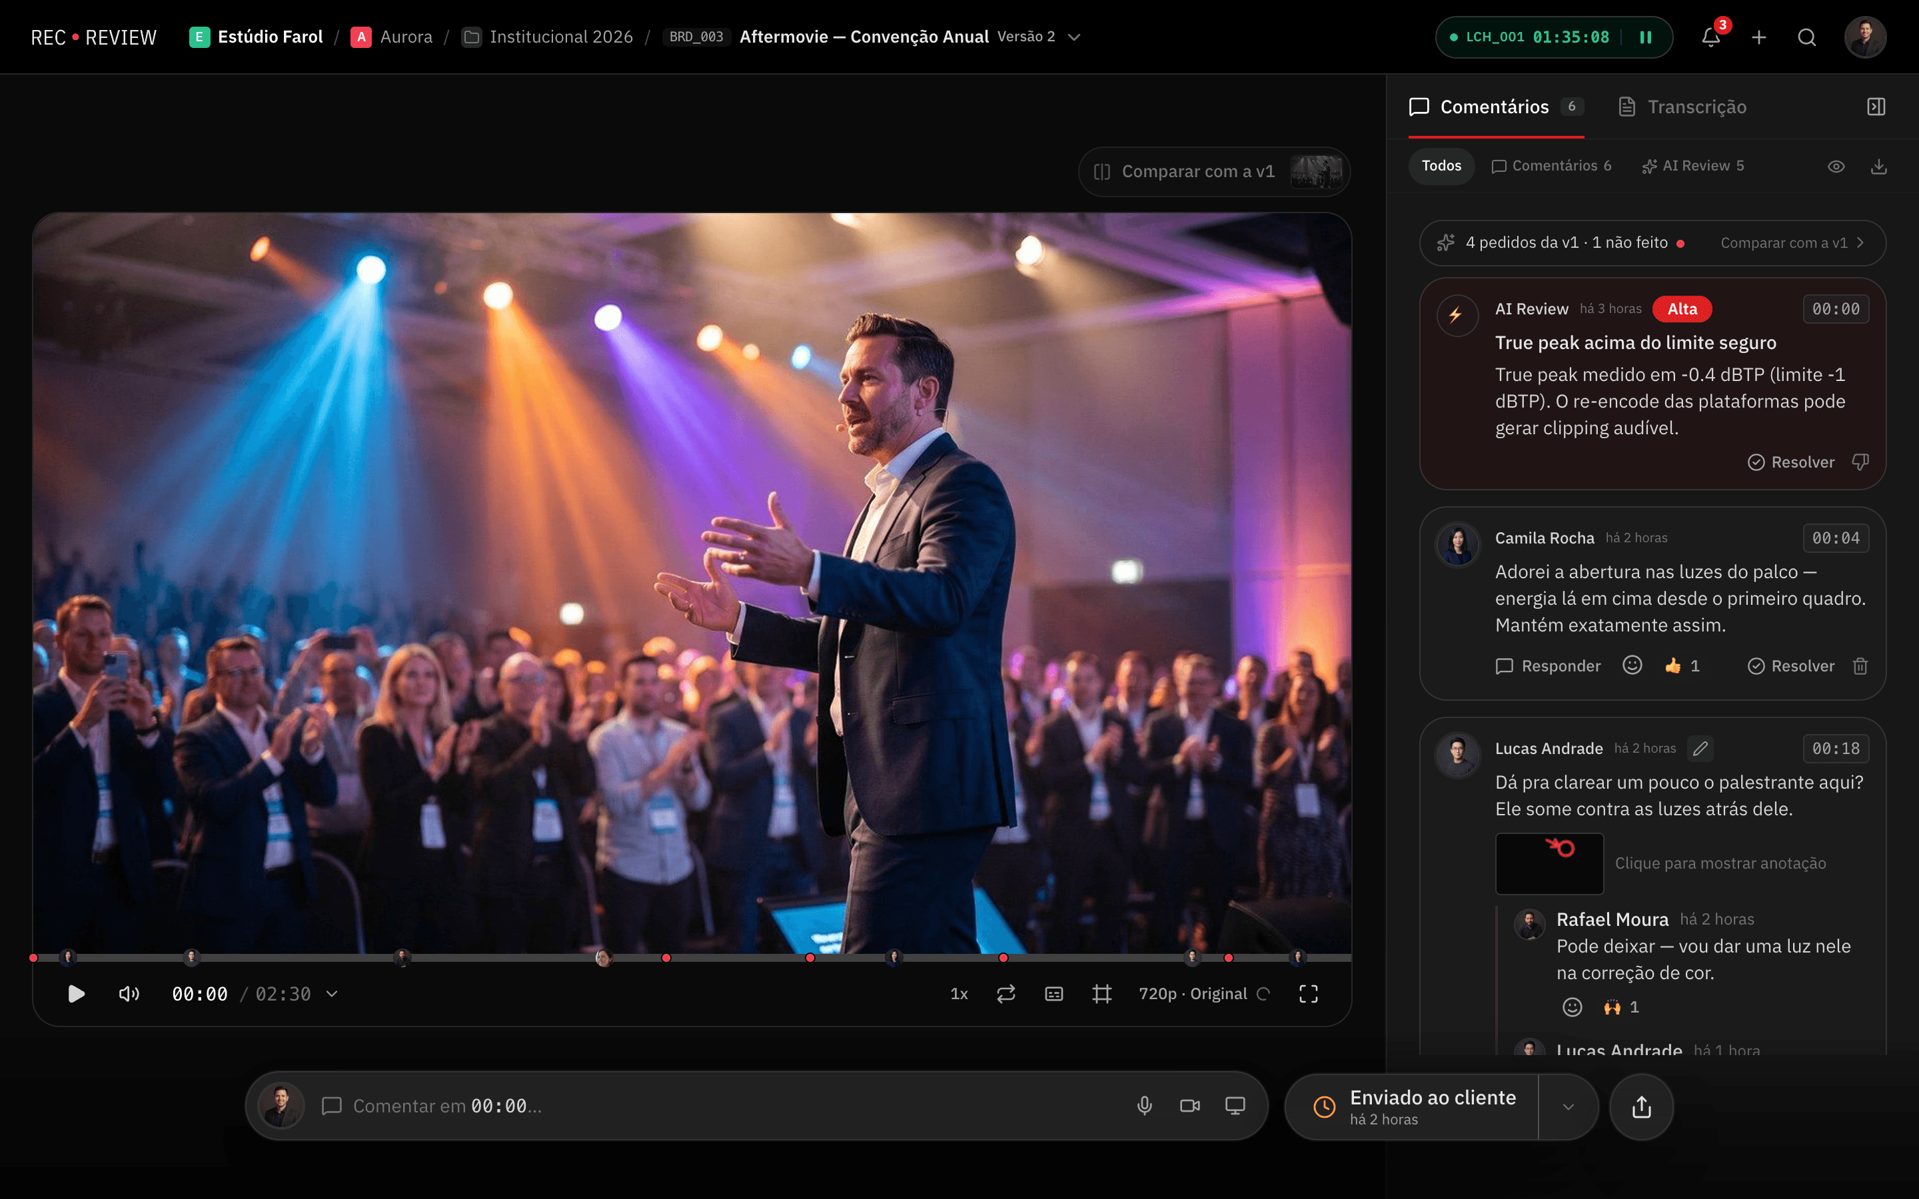The image size is (1919, 1199).
Task: Start a screen recording comment
Action: pos(1235,1106)
